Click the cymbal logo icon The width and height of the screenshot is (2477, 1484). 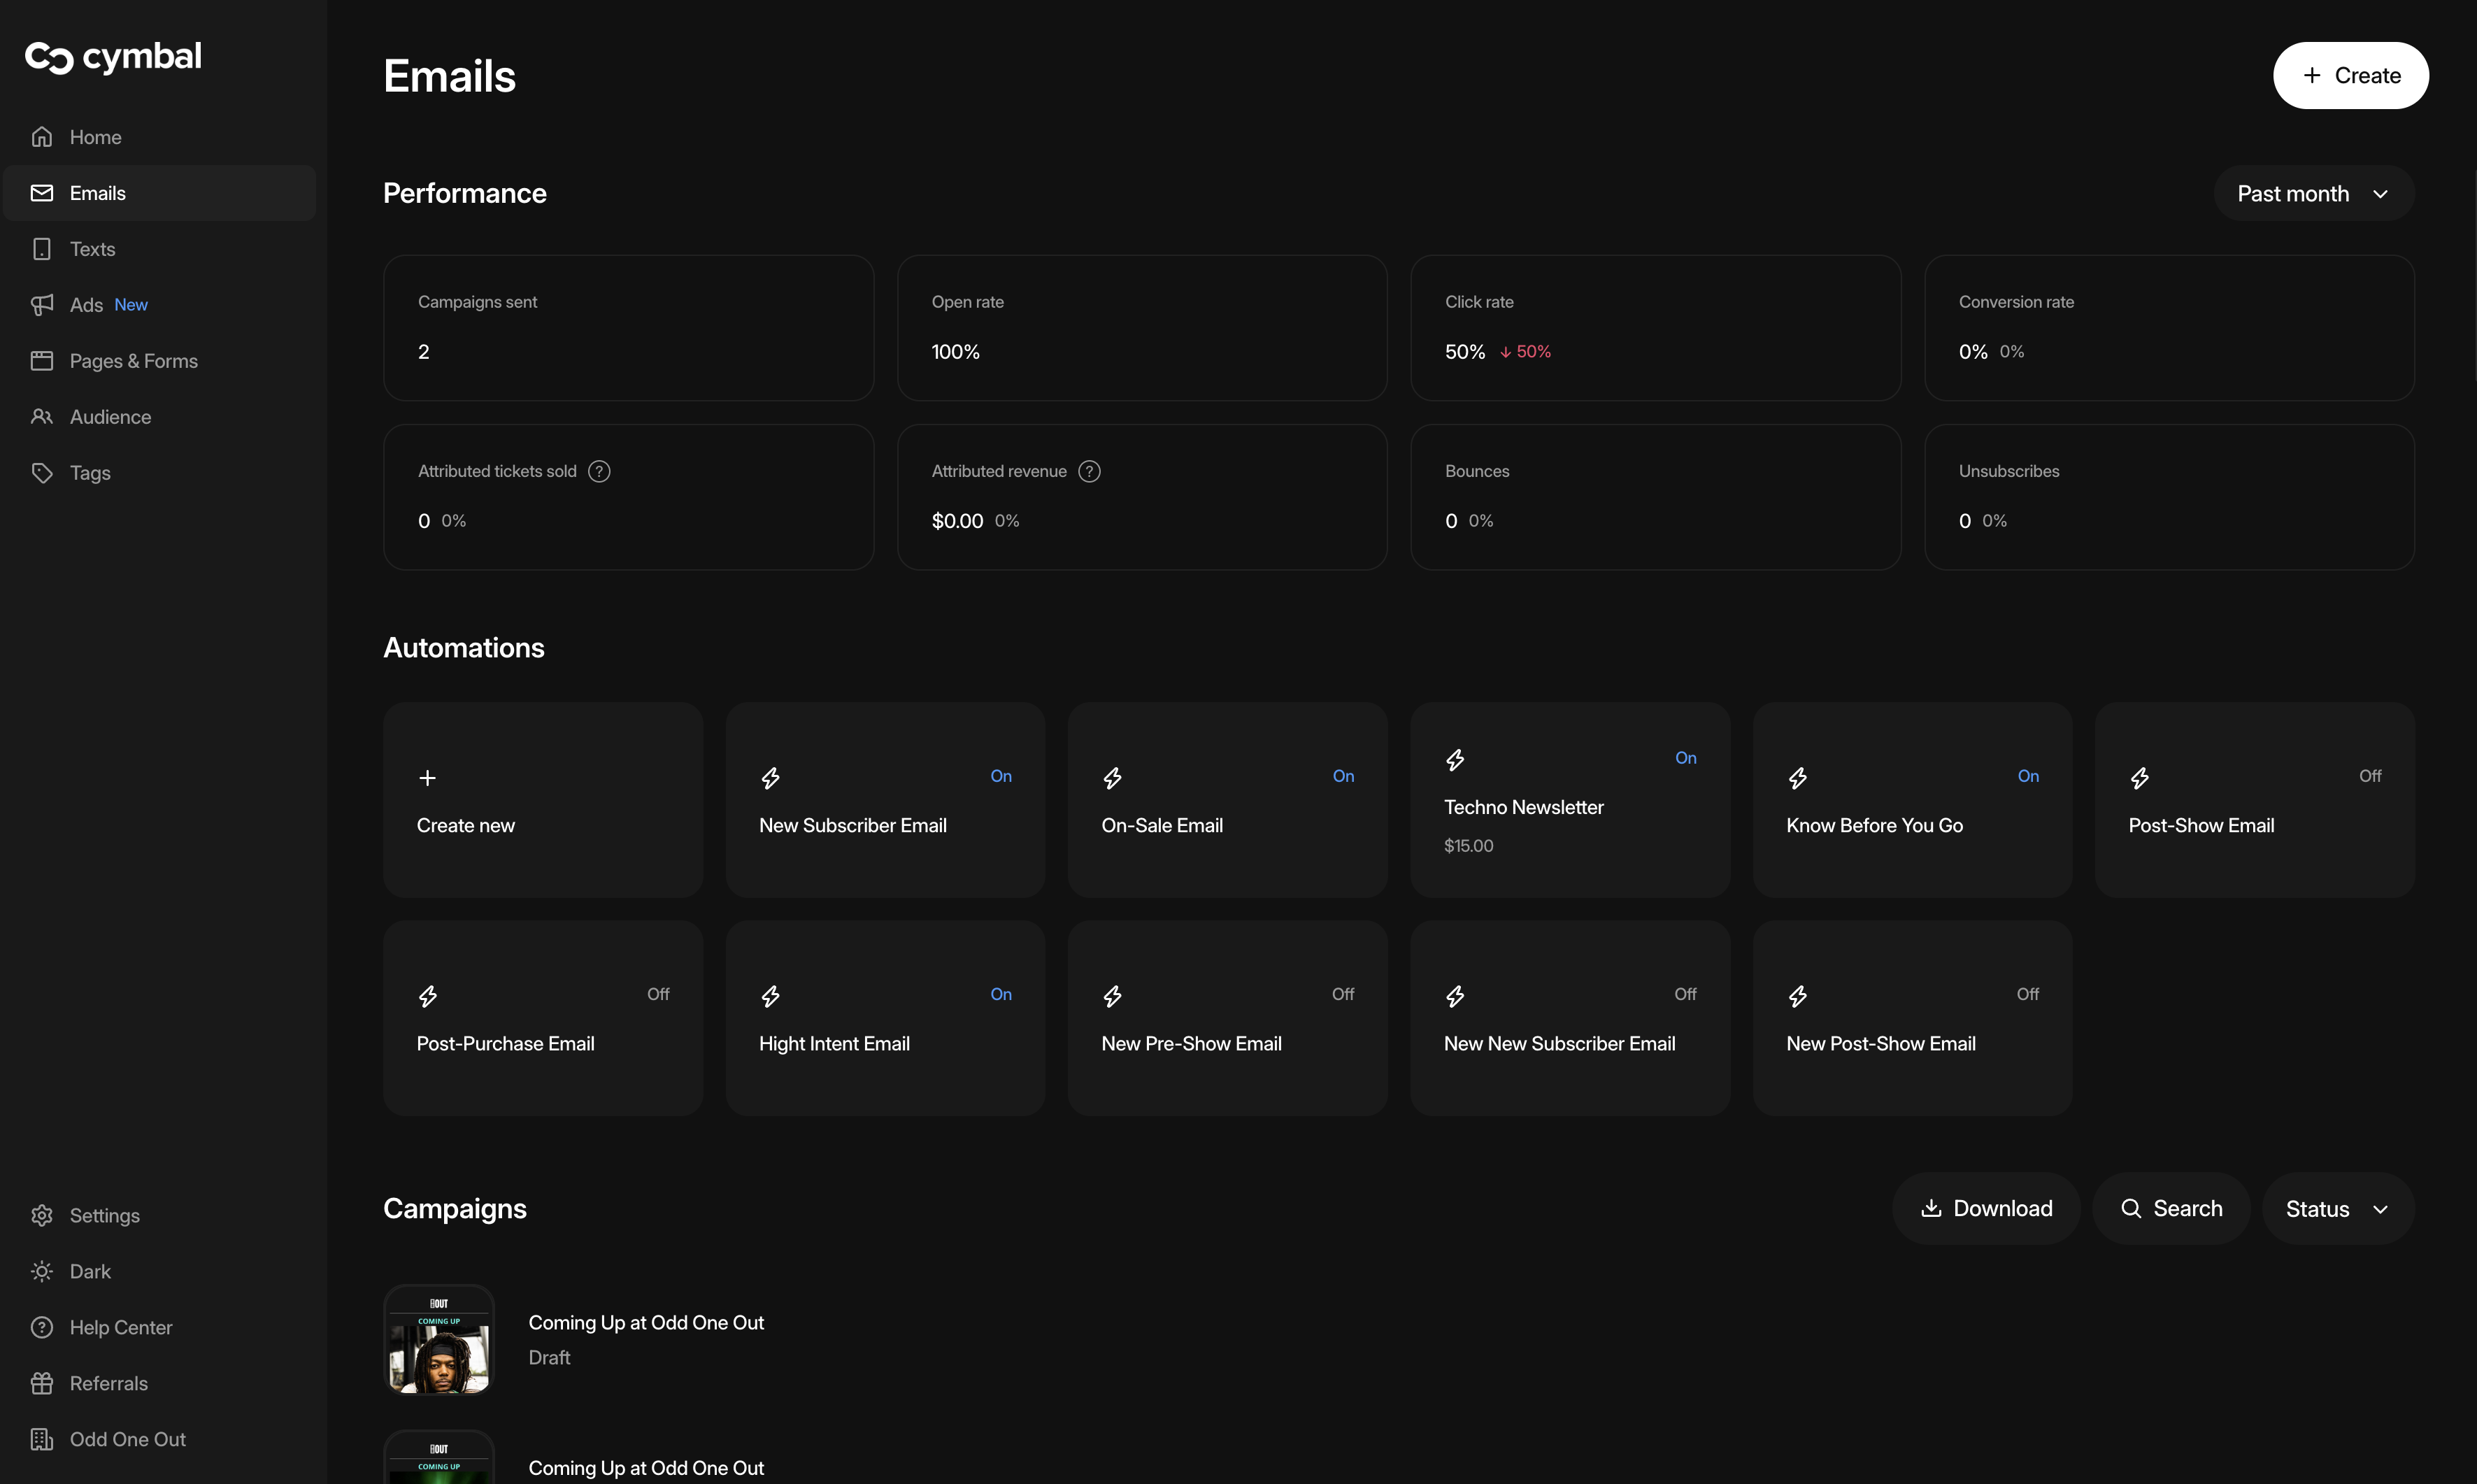[x=49, y=58]
